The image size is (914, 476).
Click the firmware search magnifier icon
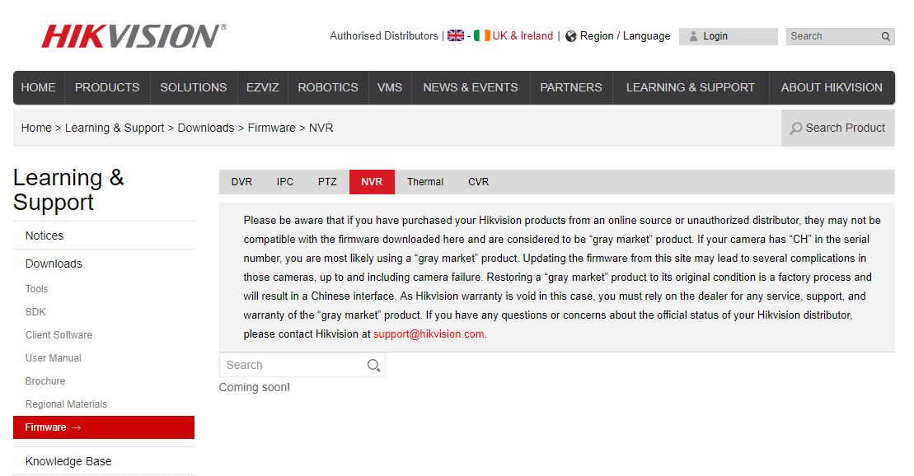(373, 365)
